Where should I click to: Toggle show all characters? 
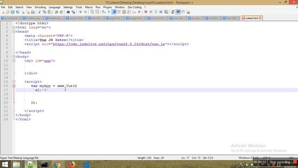[x=108, y=12]
